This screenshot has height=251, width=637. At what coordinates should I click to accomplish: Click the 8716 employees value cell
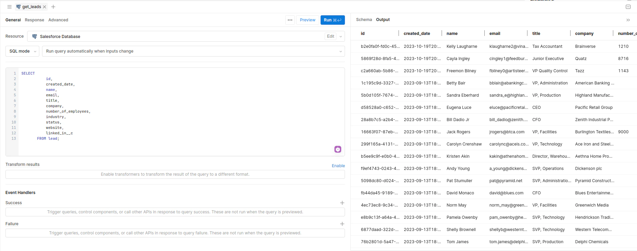point(623,59)
